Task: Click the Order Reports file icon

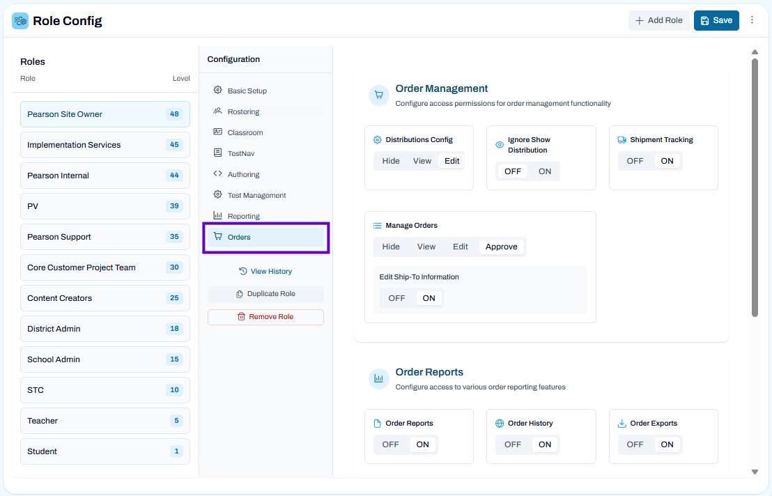Action: (x=377, y=423)
